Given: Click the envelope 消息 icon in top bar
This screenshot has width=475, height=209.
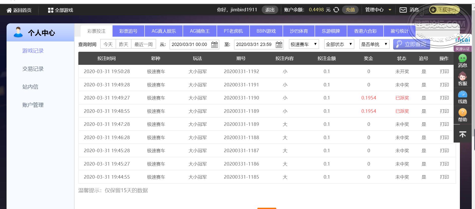Looking at the screenshot, I should pos(403,10).
